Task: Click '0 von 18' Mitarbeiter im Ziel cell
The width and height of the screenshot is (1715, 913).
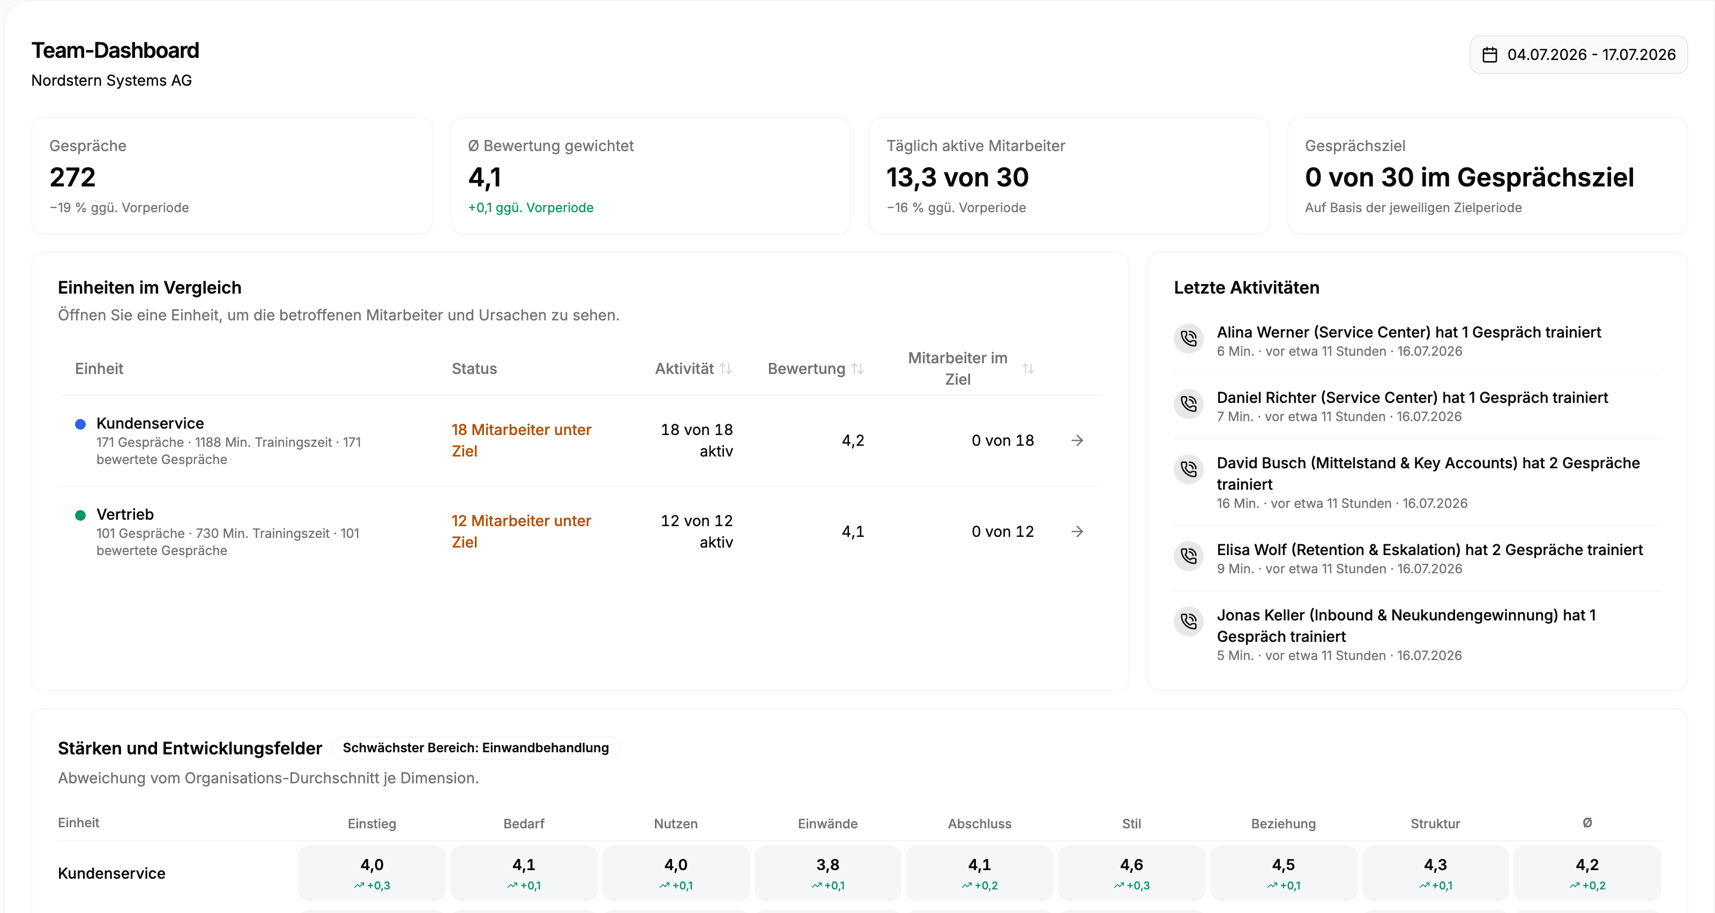Action: coord(1003,440)
